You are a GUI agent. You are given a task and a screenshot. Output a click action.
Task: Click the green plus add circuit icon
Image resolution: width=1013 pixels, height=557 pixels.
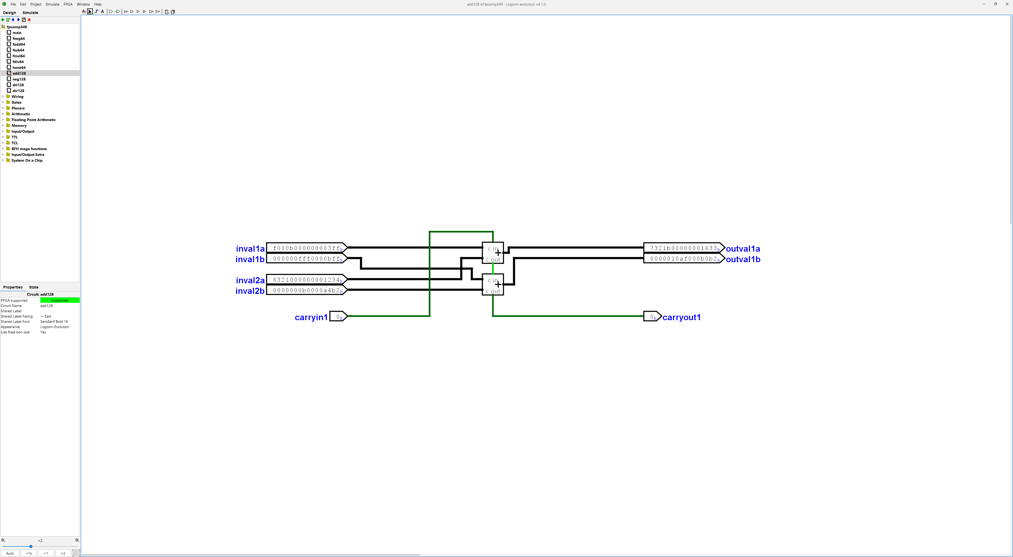pyautogui.click(x=3, y=20)
